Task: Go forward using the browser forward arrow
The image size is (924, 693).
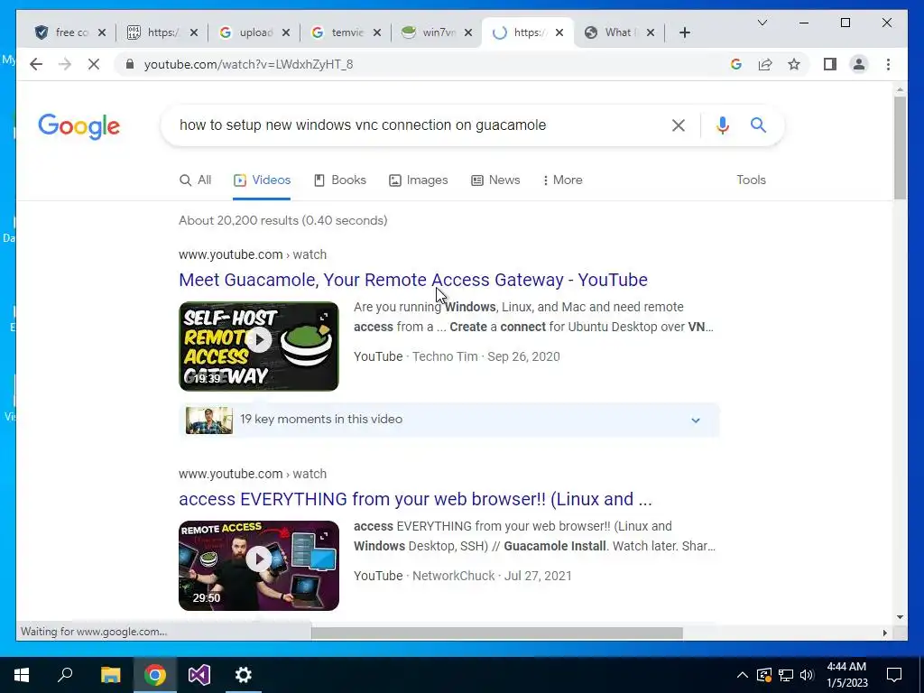Action: 65,64
